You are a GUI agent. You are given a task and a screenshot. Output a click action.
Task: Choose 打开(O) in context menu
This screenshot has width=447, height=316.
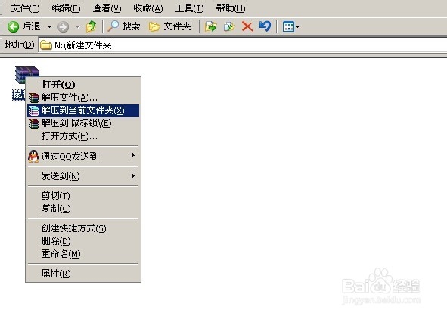[83, 85]
